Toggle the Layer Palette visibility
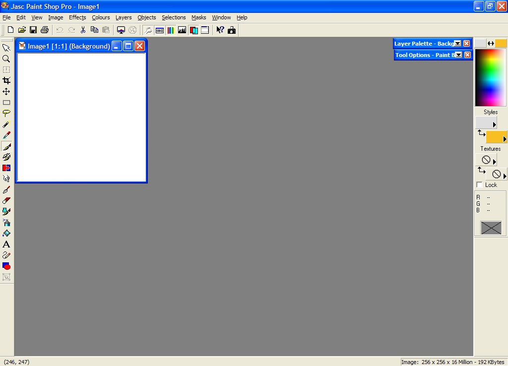 pyautogui.click(x=194, y=30)
